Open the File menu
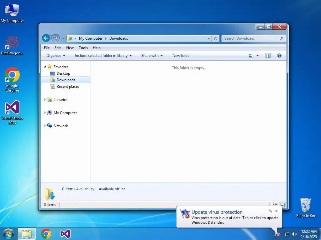 coord(47,48)
